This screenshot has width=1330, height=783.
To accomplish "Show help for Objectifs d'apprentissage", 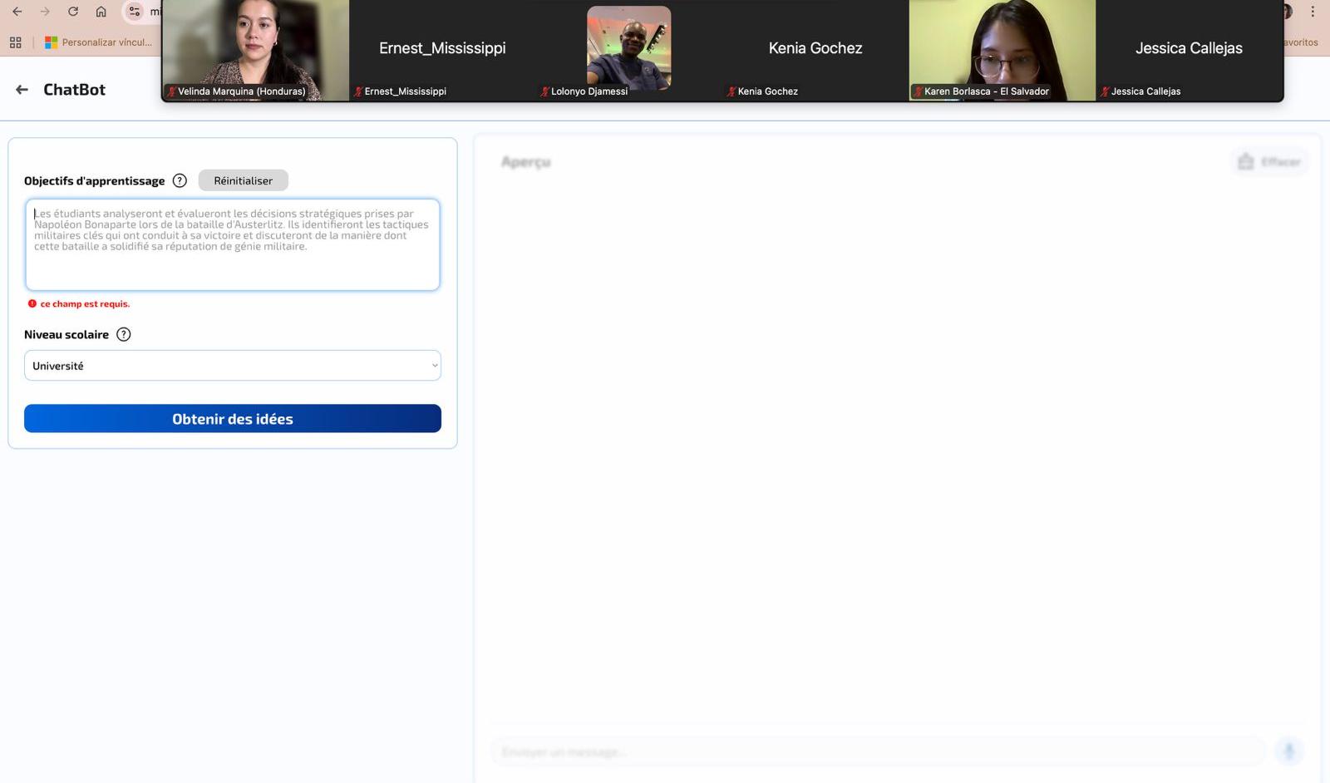I will (180, 180).
